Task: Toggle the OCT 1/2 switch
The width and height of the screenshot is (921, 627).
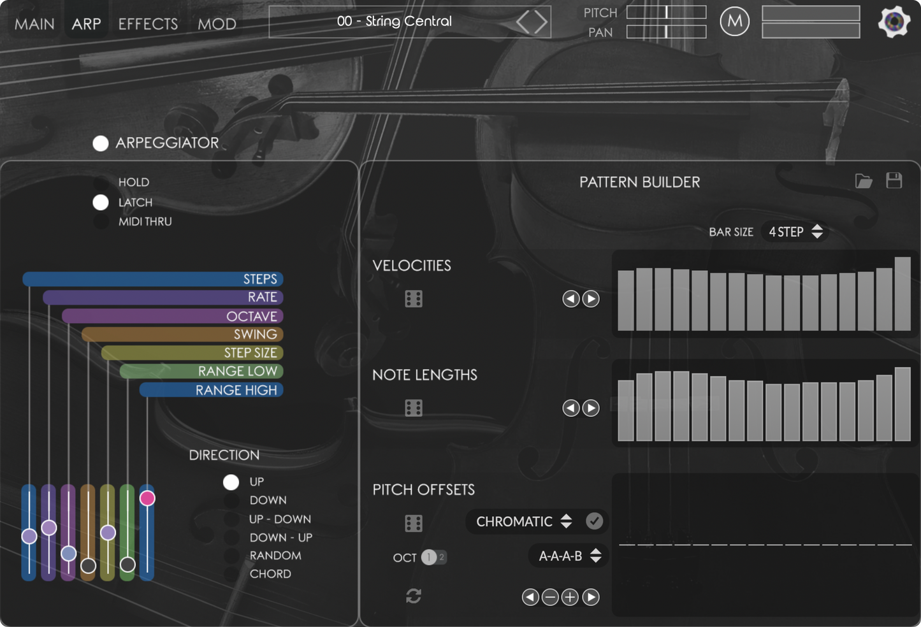Action: pos(434,558)
